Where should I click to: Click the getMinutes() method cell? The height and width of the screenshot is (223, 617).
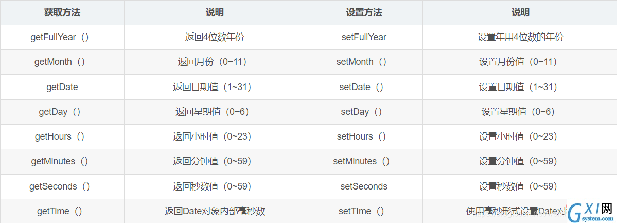(62, 162)
